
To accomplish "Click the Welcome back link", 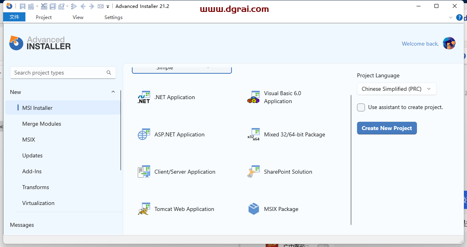I will pos(420,44).
